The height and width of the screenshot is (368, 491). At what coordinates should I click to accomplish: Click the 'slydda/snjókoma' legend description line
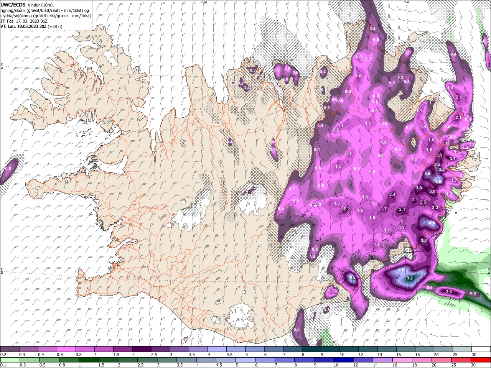[46, 16]
